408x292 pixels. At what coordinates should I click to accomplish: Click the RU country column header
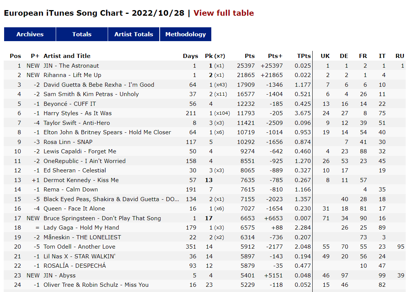pos(400,56)
